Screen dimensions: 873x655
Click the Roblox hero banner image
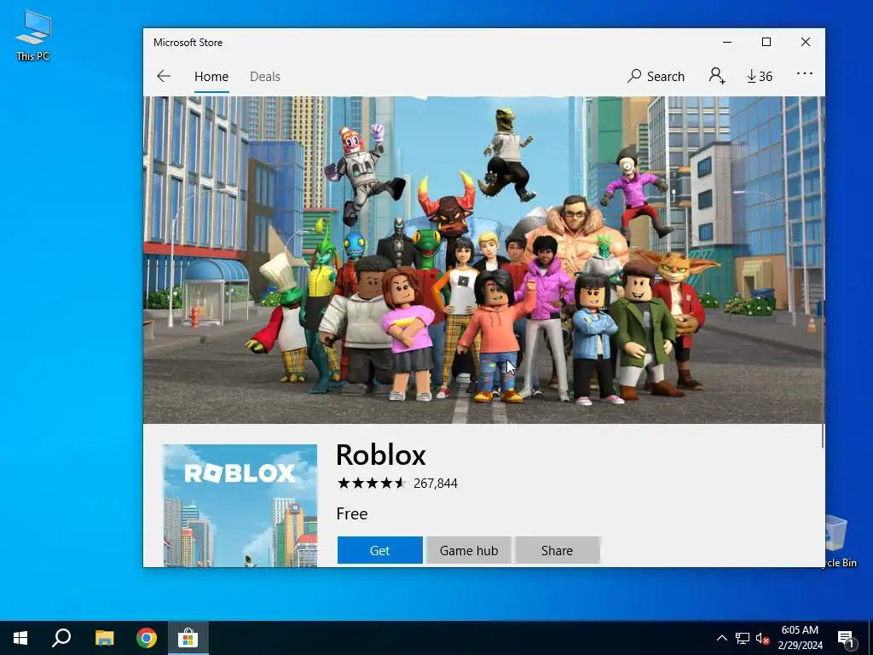pyautogui.click(x=483, y=260)
